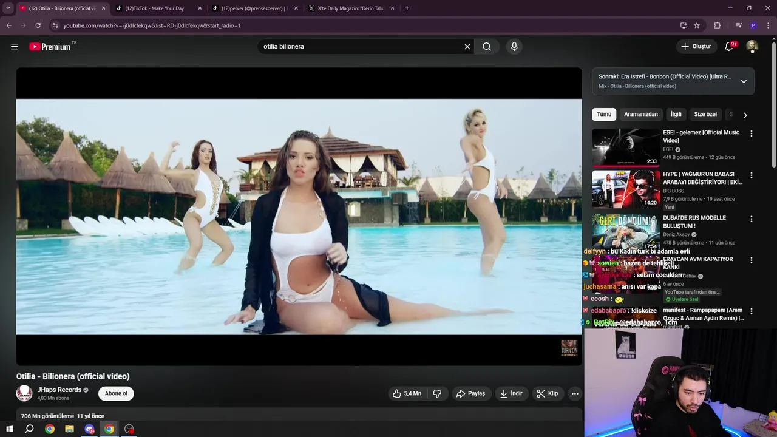Screen dimensions: 777x437
Task: Open more actions three-dot menu under video
Action: [x=575, y=393]
